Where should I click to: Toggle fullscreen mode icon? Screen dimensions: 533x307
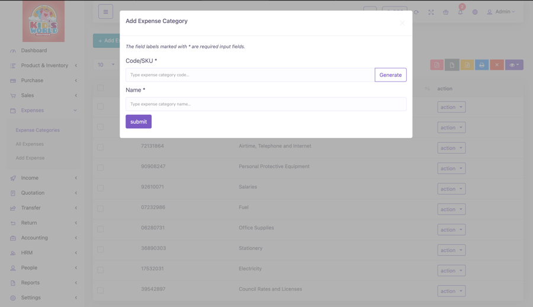click(431, 12)
